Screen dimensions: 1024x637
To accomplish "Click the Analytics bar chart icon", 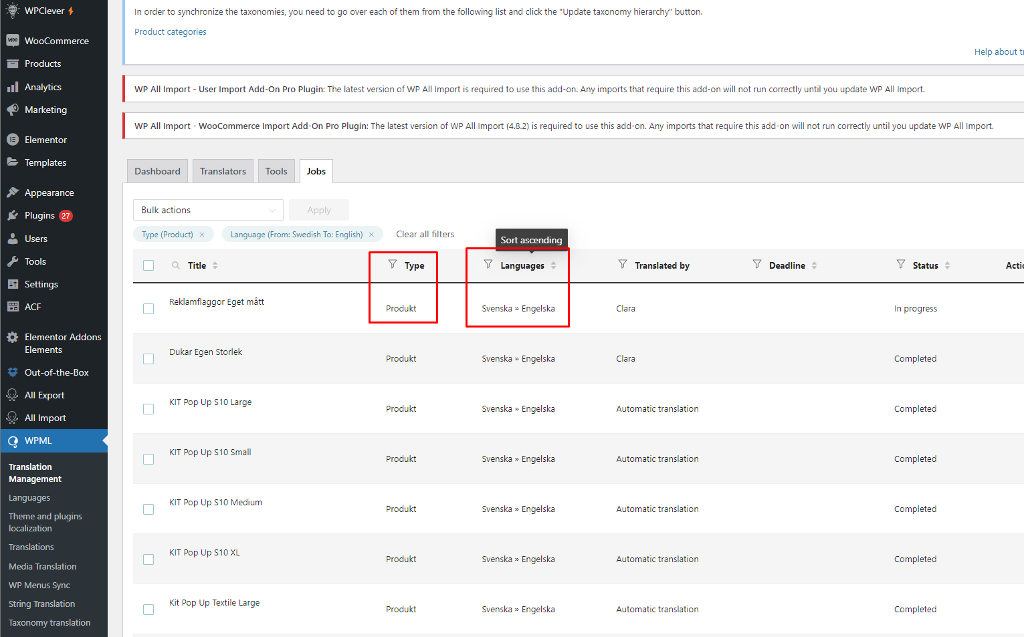I will pyautogui.click(x=13, y=87).
